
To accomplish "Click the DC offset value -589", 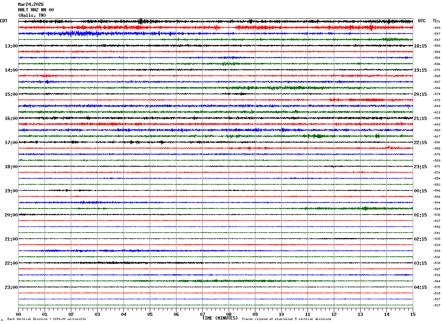I will pos(437,161).
